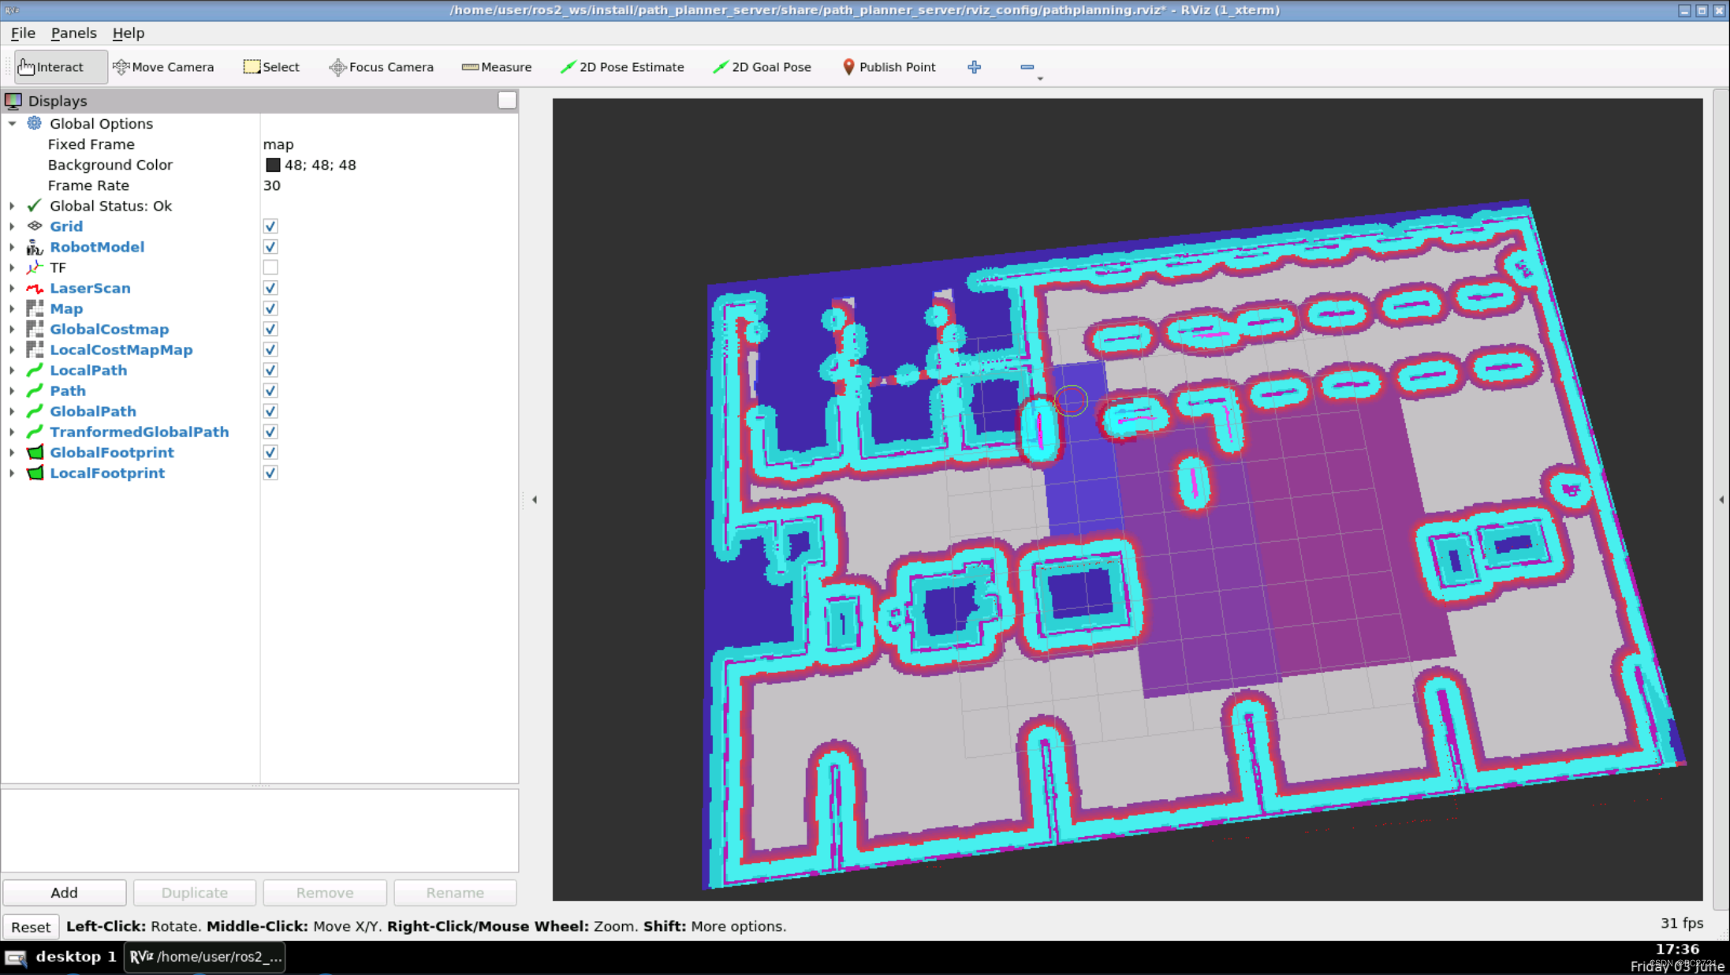Disable the LaserScan display
Viewport: 1730px width, 975px height.
270,288
